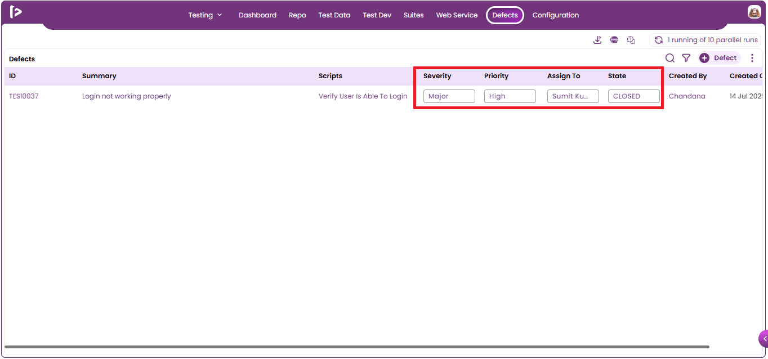Open the defects filter funnel
768x359 pixels.
pos(686,58)
